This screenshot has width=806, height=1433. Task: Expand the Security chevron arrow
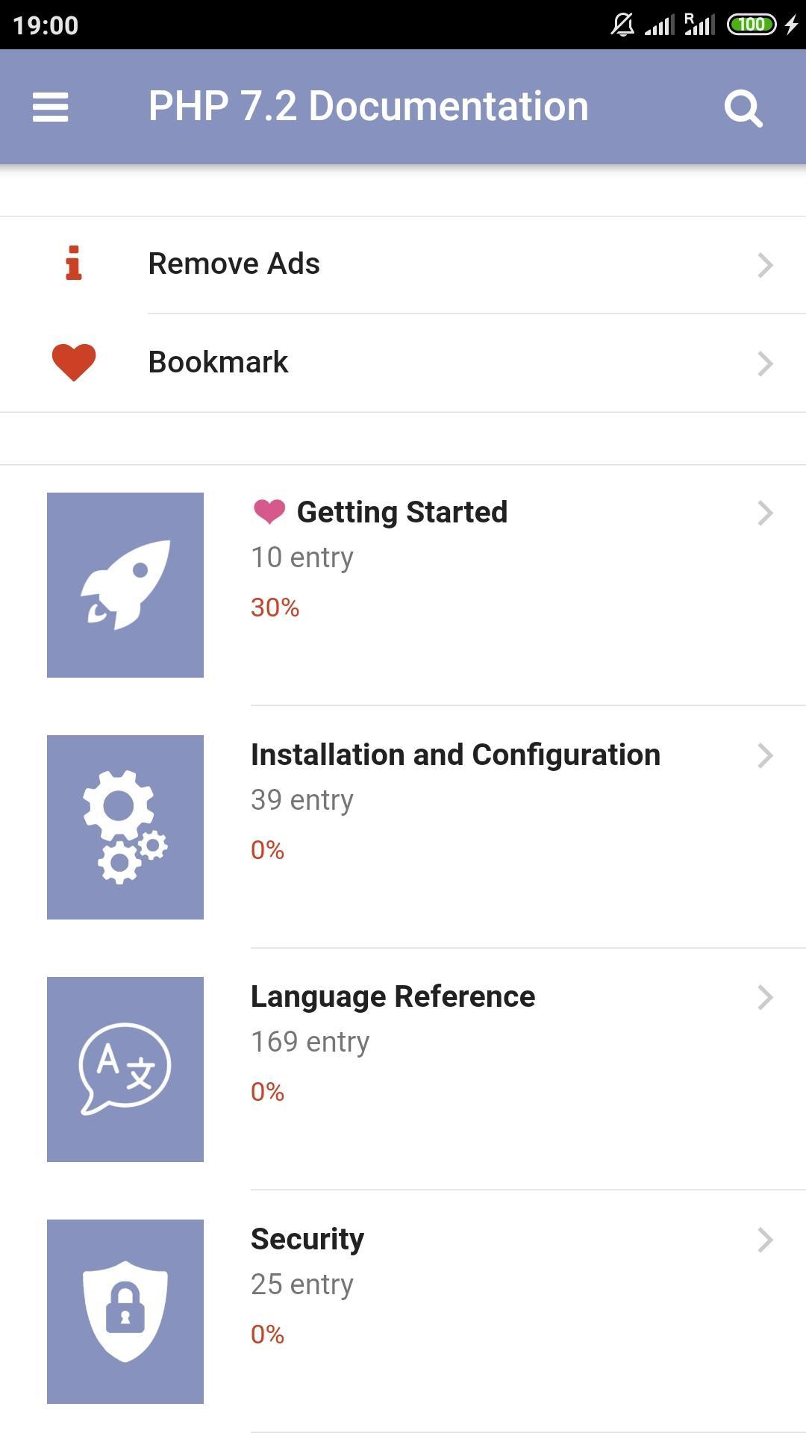tap(765, 1240)
